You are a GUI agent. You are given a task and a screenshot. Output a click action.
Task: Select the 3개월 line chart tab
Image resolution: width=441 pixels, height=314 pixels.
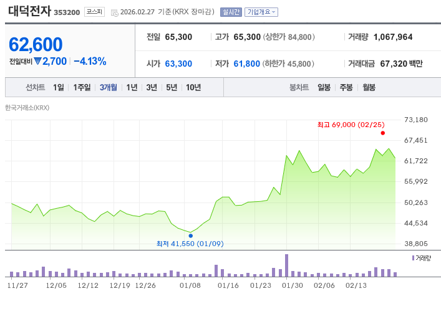(x=109, y=87)
